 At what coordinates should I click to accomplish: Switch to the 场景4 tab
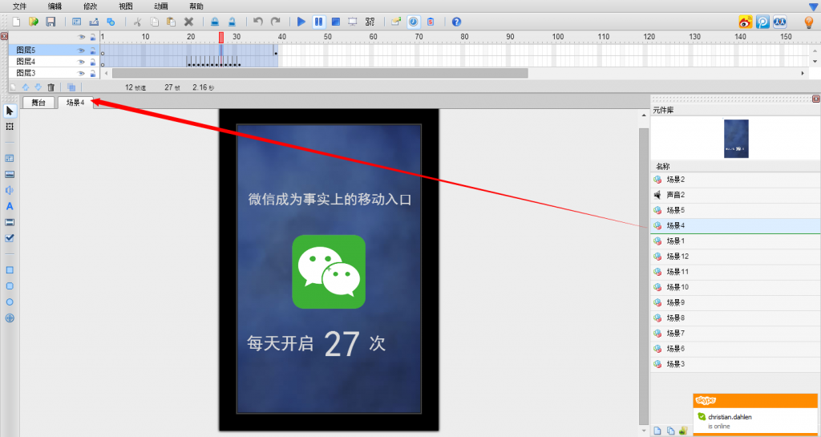click(x=75, y=103)
